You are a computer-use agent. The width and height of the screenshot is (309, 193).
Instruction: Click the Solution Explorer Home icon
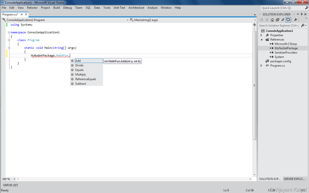272,20
